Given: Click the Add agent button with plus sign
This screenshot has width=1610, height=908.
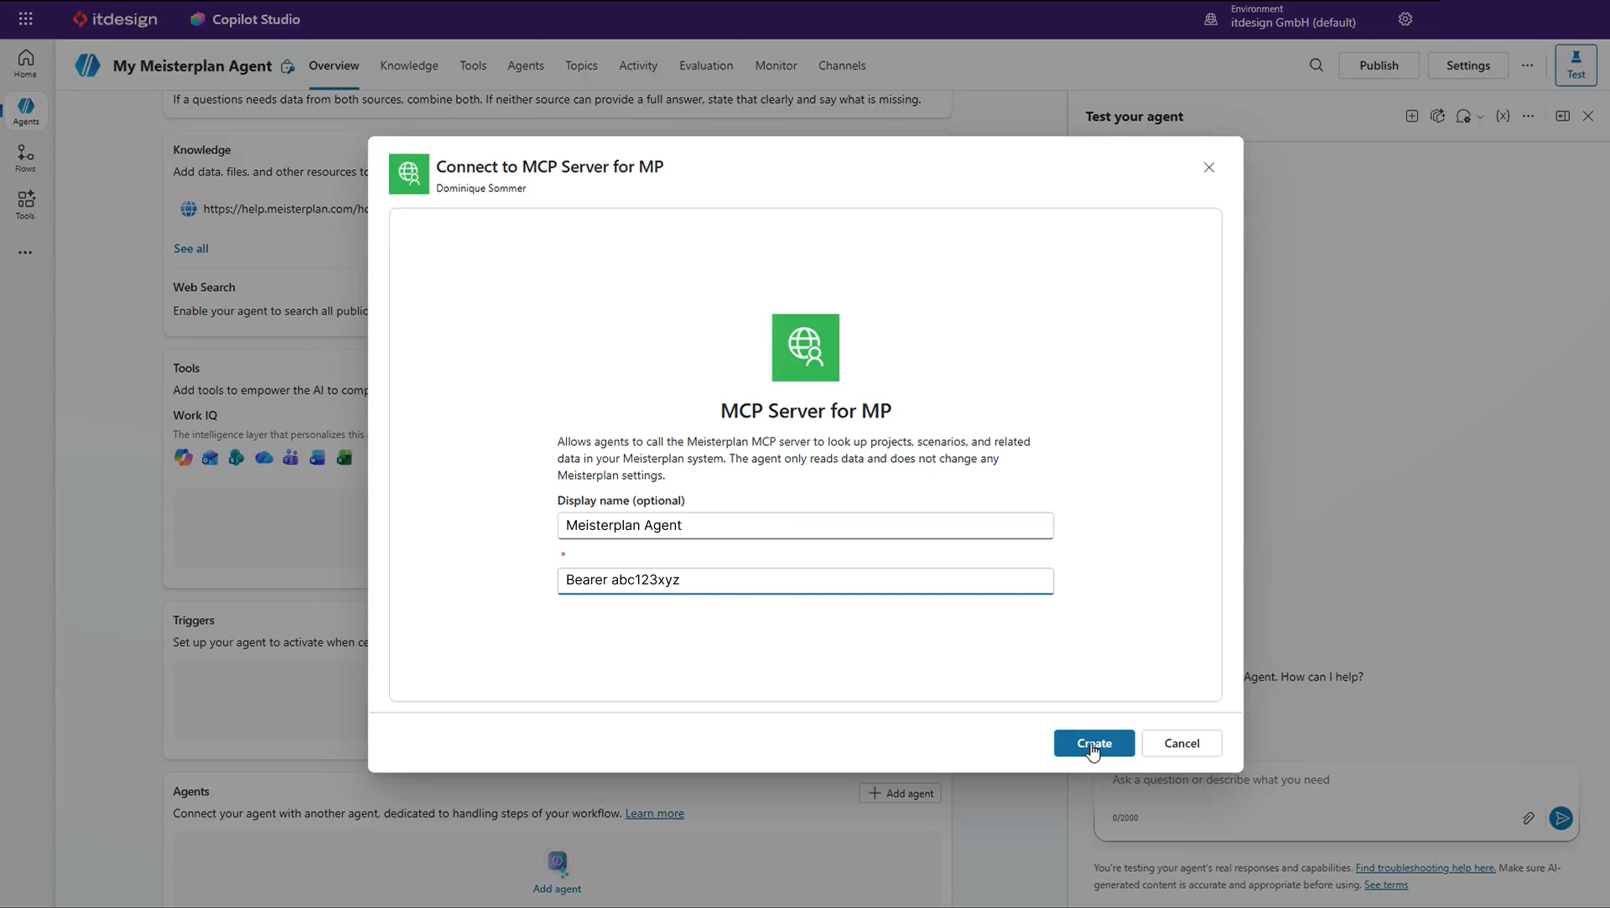Looking at the screenshot, I should pos(901,793).
